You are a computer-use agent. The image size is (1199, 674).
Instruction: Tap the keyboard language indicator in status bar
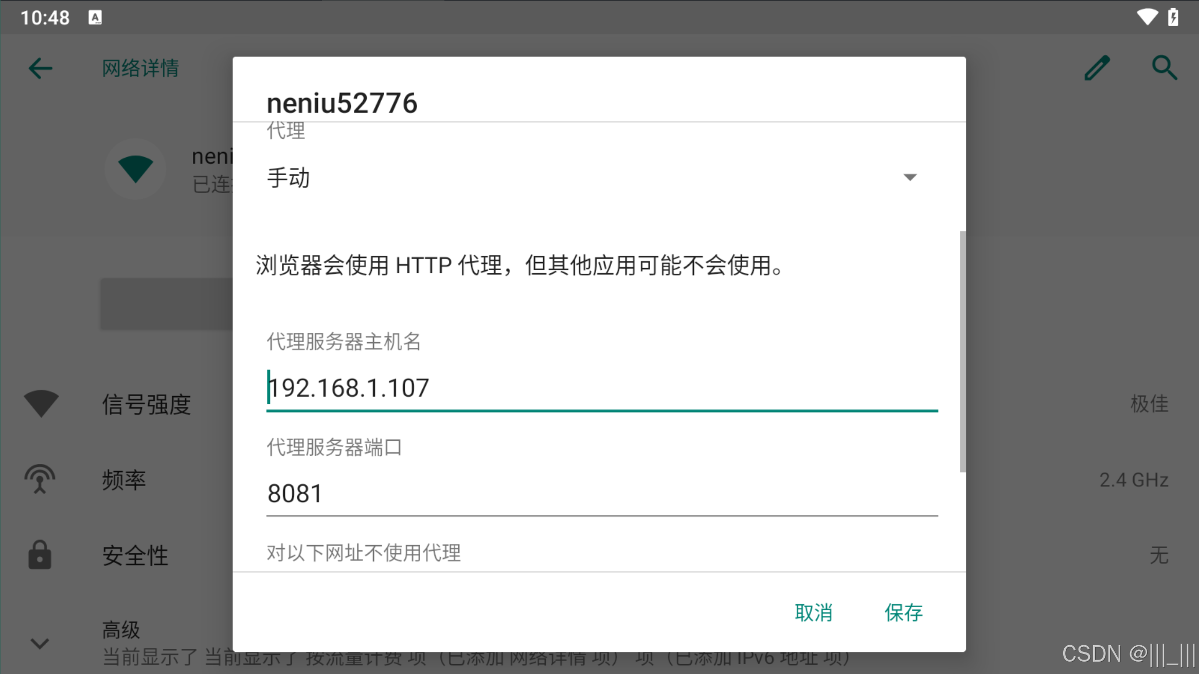point(95,17)
